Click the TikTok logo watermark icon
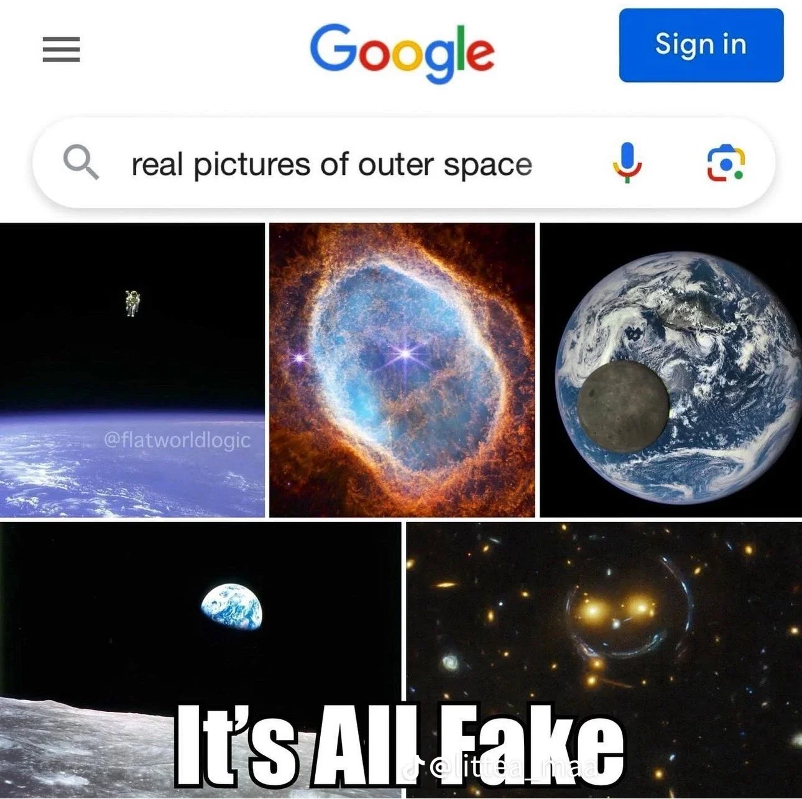The image size is (802, 799). click(x=413, y=769)
